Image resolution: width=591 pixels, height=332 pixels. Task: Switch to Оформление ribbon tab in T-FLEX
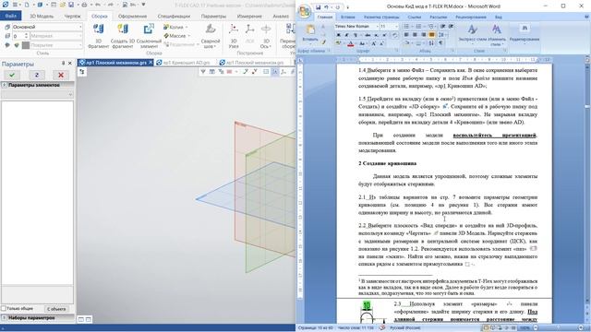click(x=132, y=17)
